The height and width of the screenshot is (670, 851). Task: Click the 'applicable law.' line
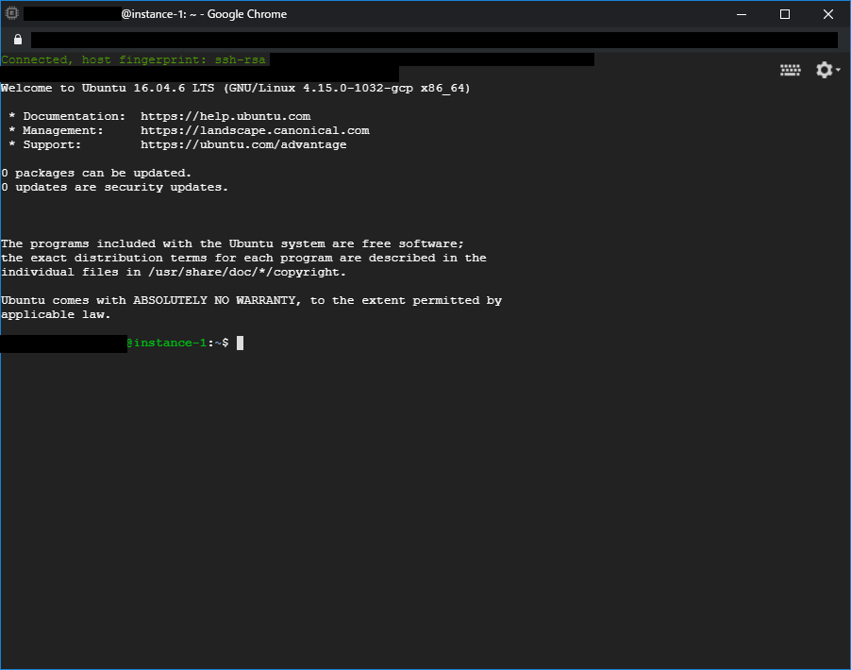(56, 314)
